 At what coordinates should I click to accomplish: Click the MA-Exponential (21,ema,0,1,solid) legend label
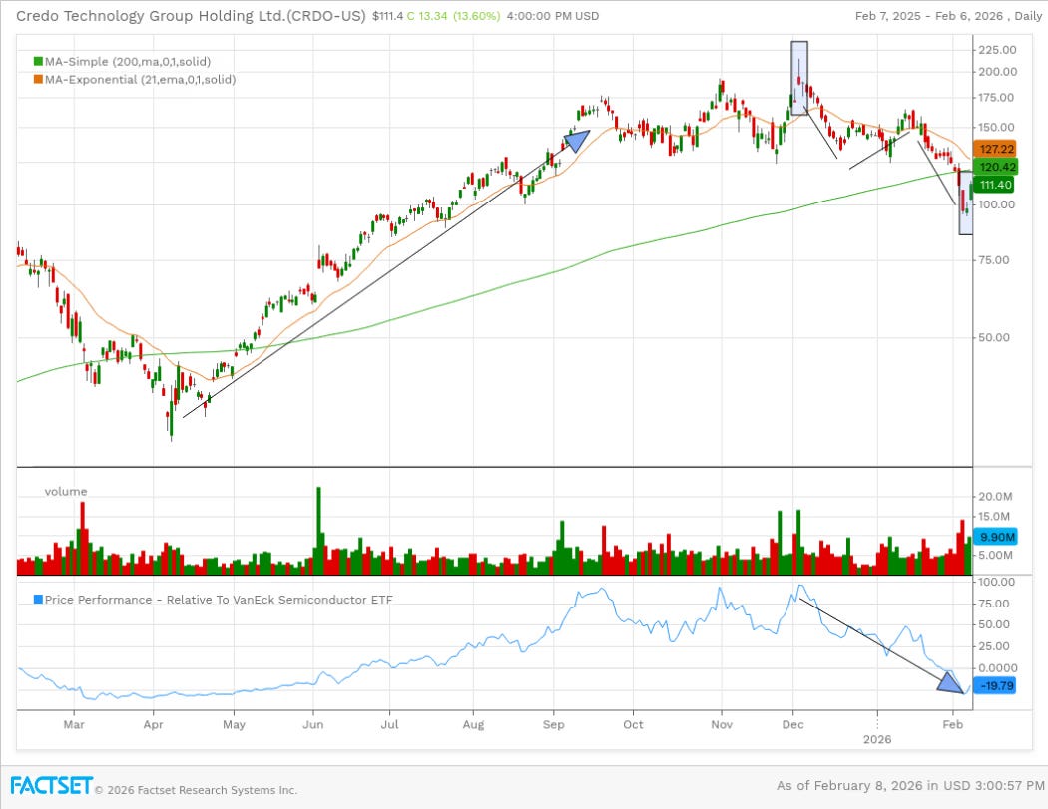[141, 80]
